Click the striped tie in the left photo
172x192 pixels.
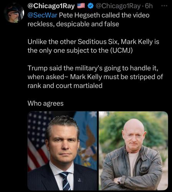(x=65, y=181)
